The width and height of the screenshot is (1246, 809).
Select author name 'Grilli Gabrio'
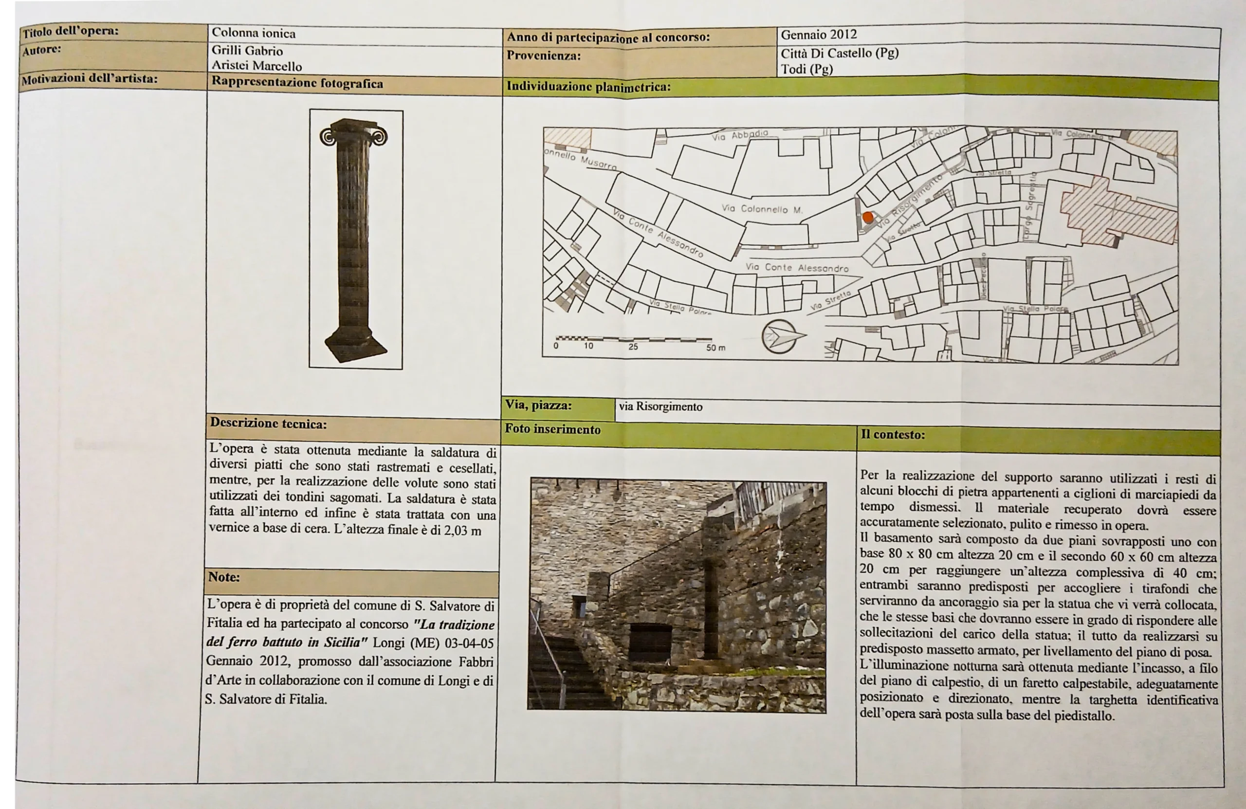point(247,51)
